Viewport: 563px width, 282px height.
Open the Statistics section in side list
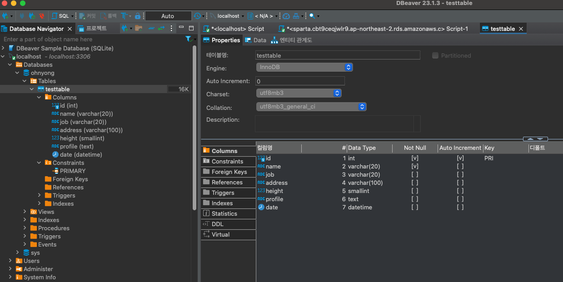(x=228, y=213)
